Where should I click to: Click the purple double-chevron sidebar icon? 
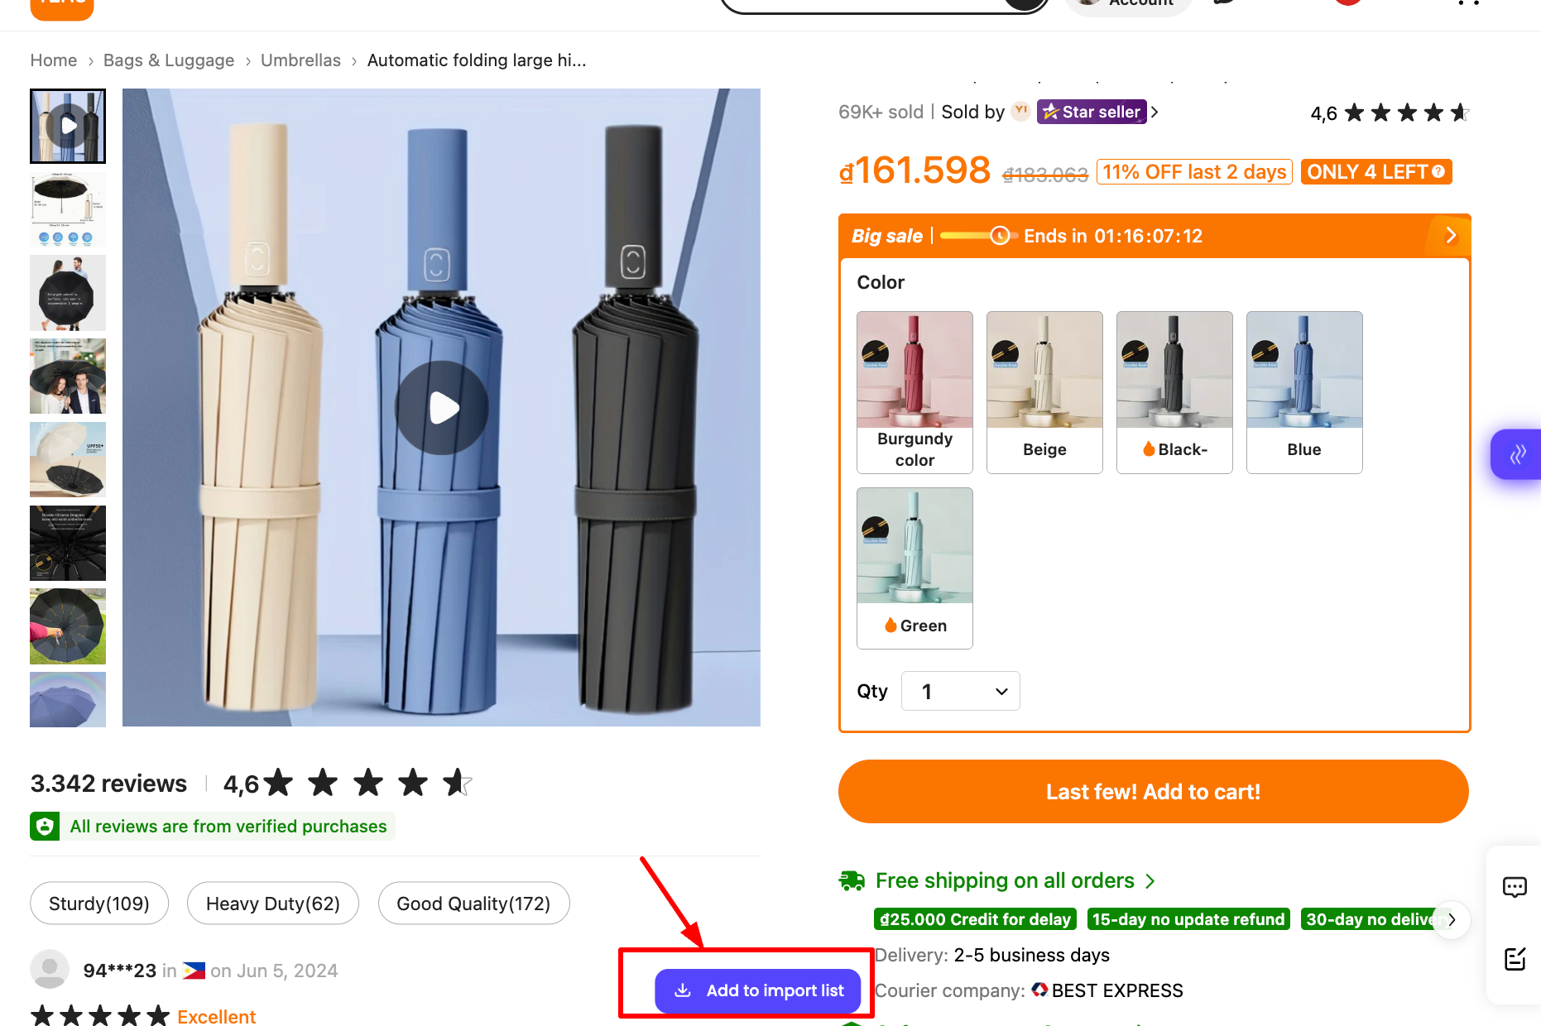tap(1518, 454)
